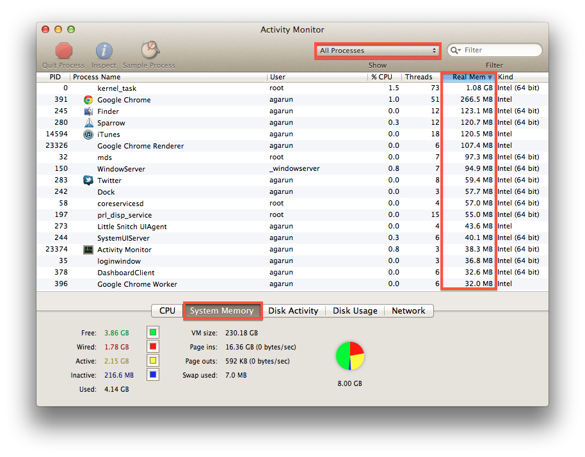Click the Wired 1.78 GB value
The width and height of the screenshot is (585, 457).
tap(116, 347)
